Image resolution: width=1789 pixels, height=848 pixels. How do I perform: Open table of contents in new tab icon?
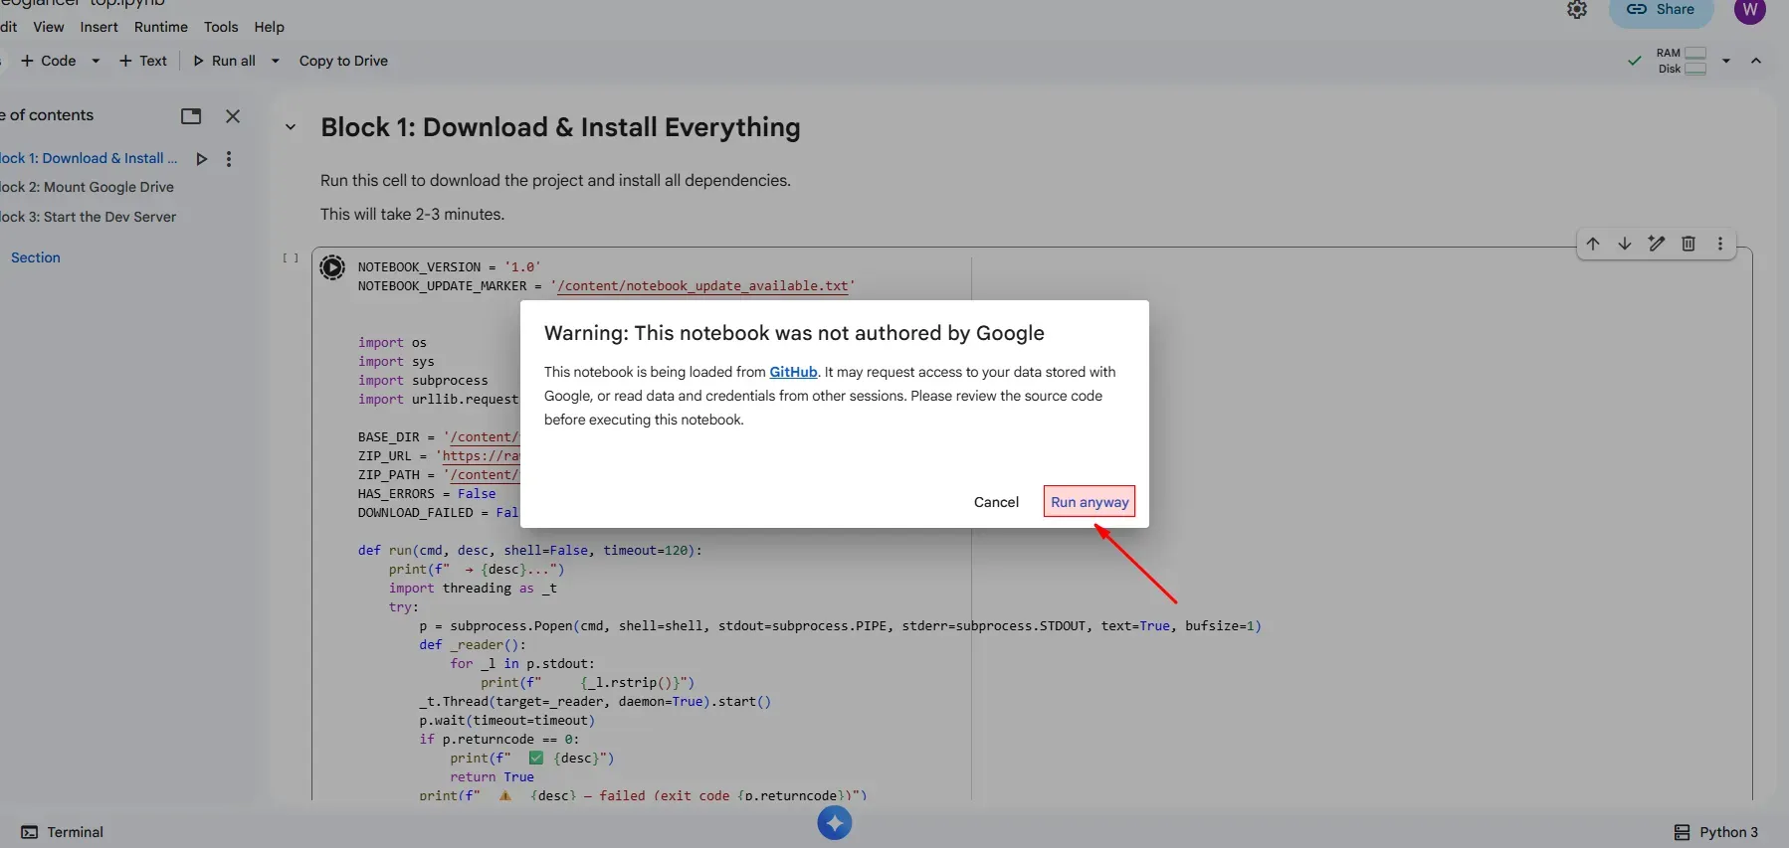coord(191,116)
